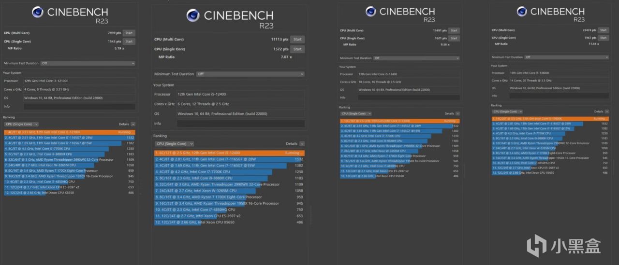
Task: Select Xeon E5-2697 v2 row in i5-12400 window
Action: [229, 216]
